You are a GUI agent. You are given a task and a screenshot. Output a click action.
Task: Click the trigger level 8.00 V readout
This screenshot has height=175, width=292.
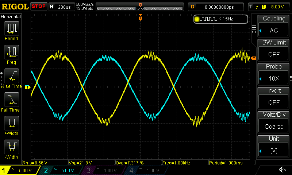point(277,7)
